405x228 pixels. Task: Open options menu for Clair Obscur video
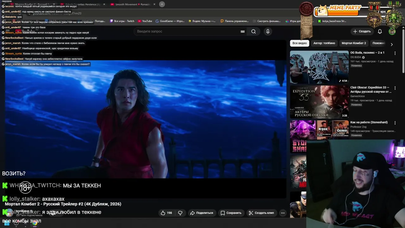click(x=395, y=88)
